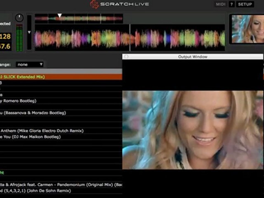Screen dimensions: 264x198
Task: Select the highlighted SLICK Extended Mix track
Action: (x=61, y=77)
